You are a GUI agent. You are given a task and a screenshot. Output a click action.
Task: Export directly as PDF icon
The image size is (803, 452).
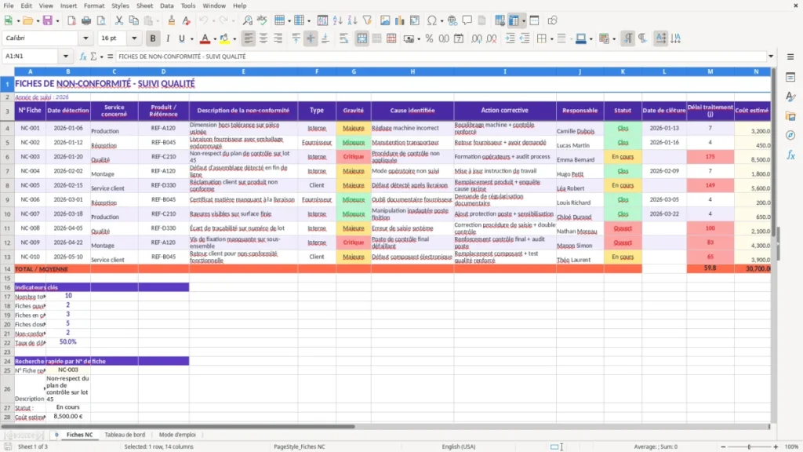pyautogui.click(x=71, y=20)
